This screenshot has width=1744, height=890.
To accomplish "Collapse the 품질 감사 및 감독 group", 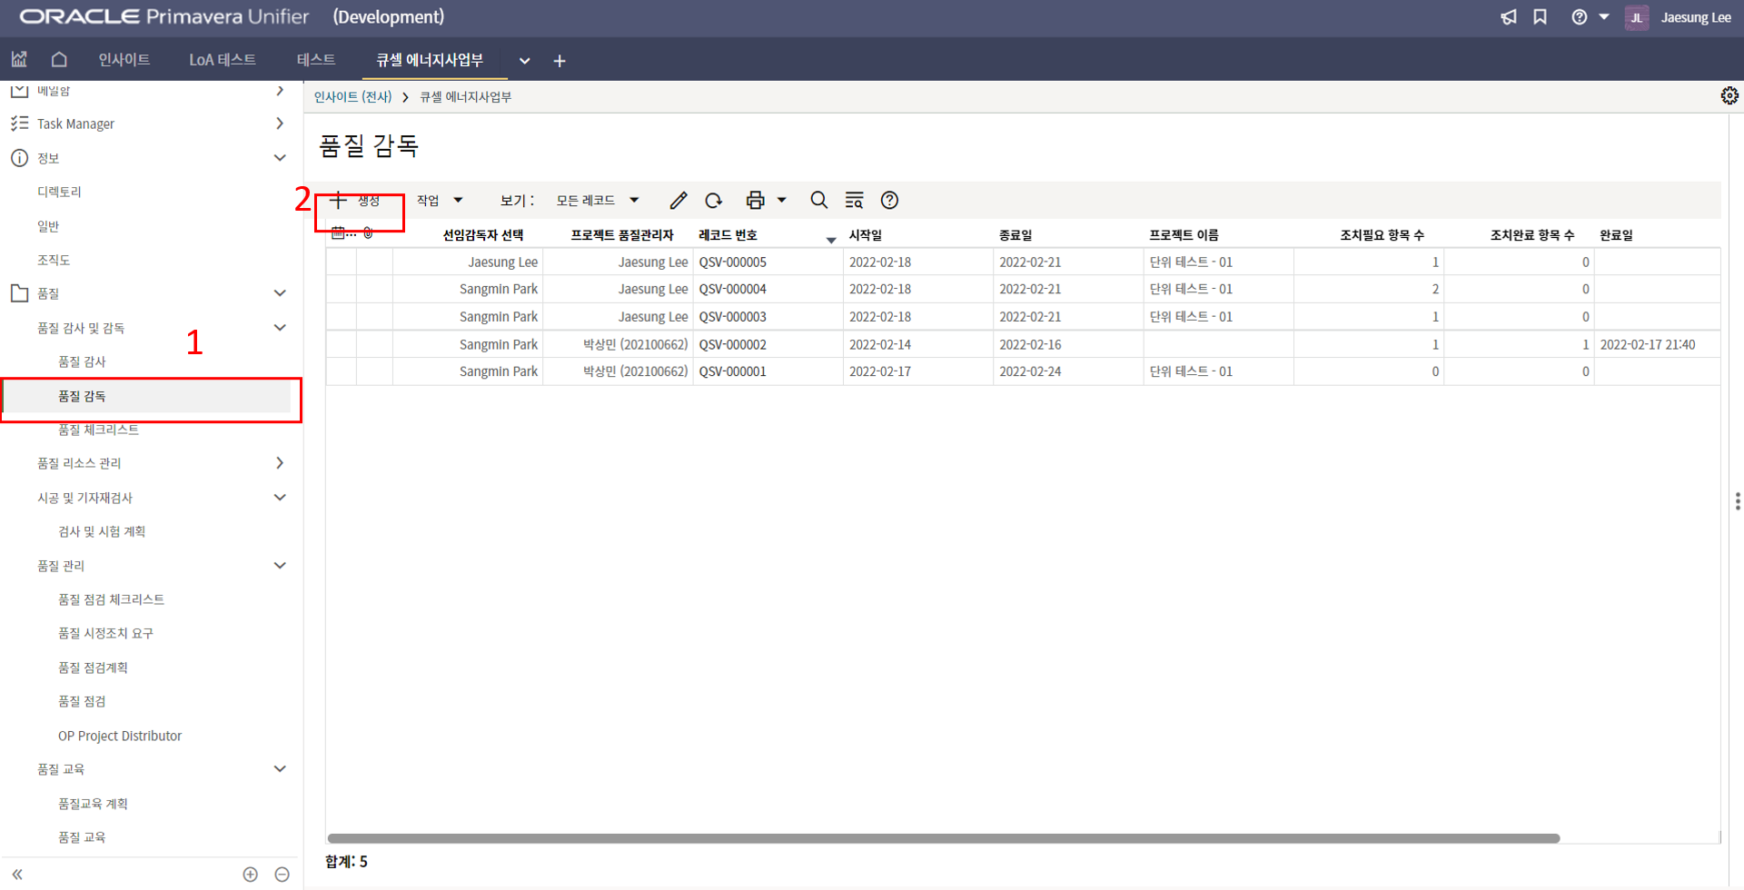I will pyautogui.click(x=280, y=328).
